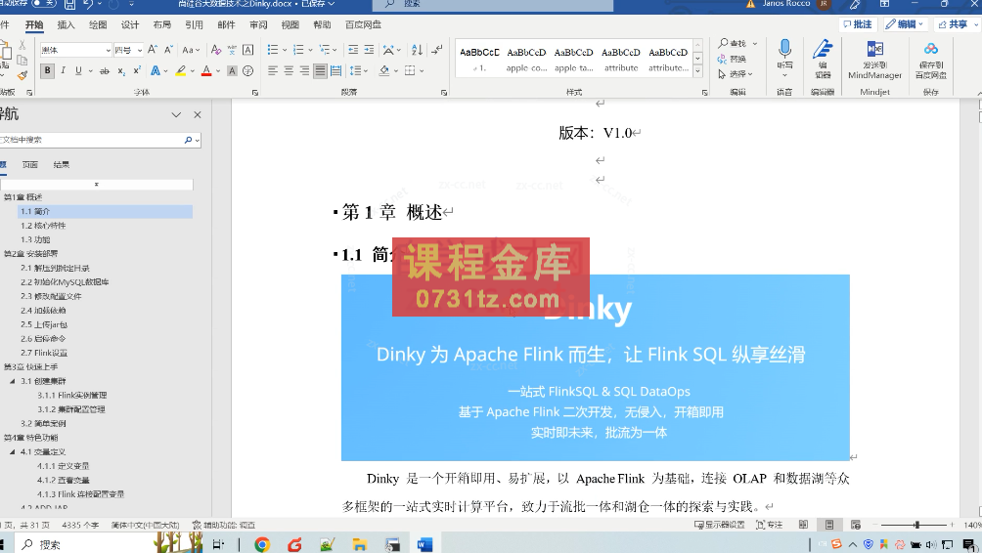Viewport: 982px width, 553px height.
Task: Shrink the font size
Action: point(168,50)
